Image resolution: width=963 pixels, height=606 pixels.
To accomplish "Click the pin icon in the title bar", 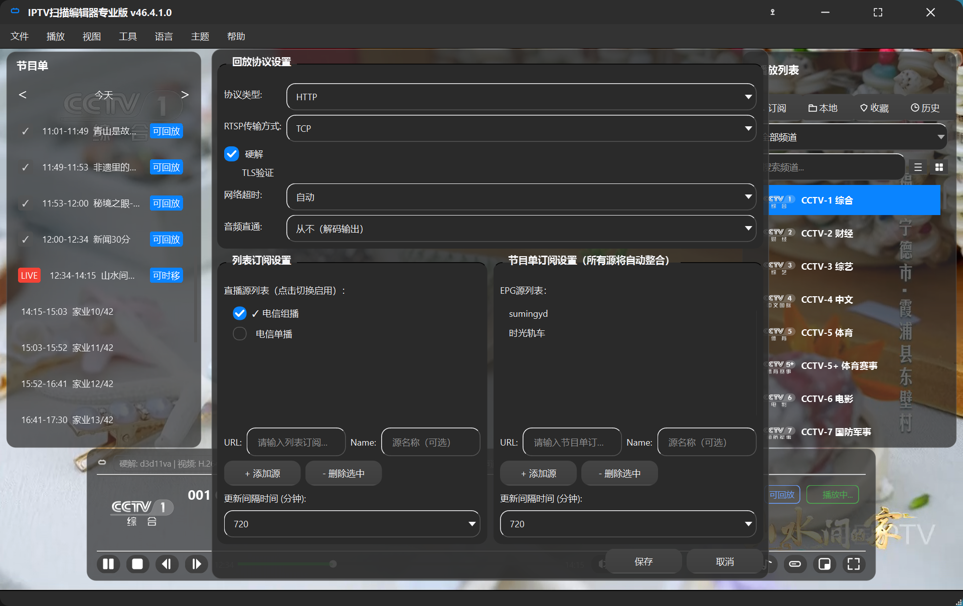I will tap(772, 12).
